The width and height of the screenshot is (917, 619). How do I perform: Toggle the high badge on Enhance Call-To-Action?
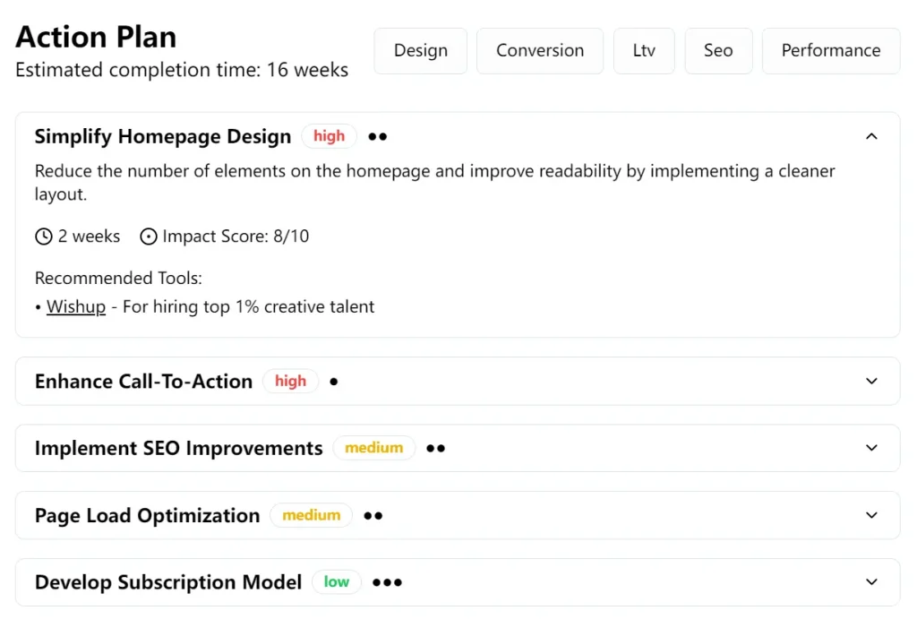tap(290, 381)
